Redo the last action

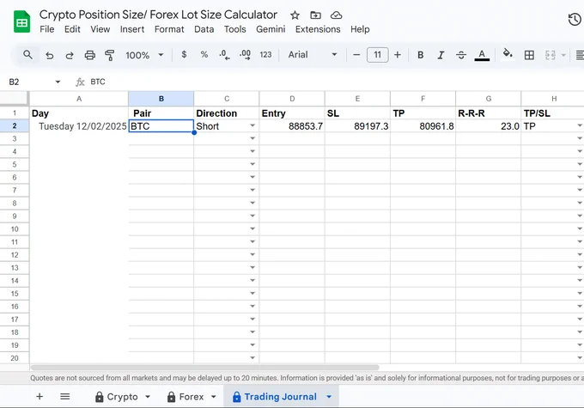tap(70, 55)
